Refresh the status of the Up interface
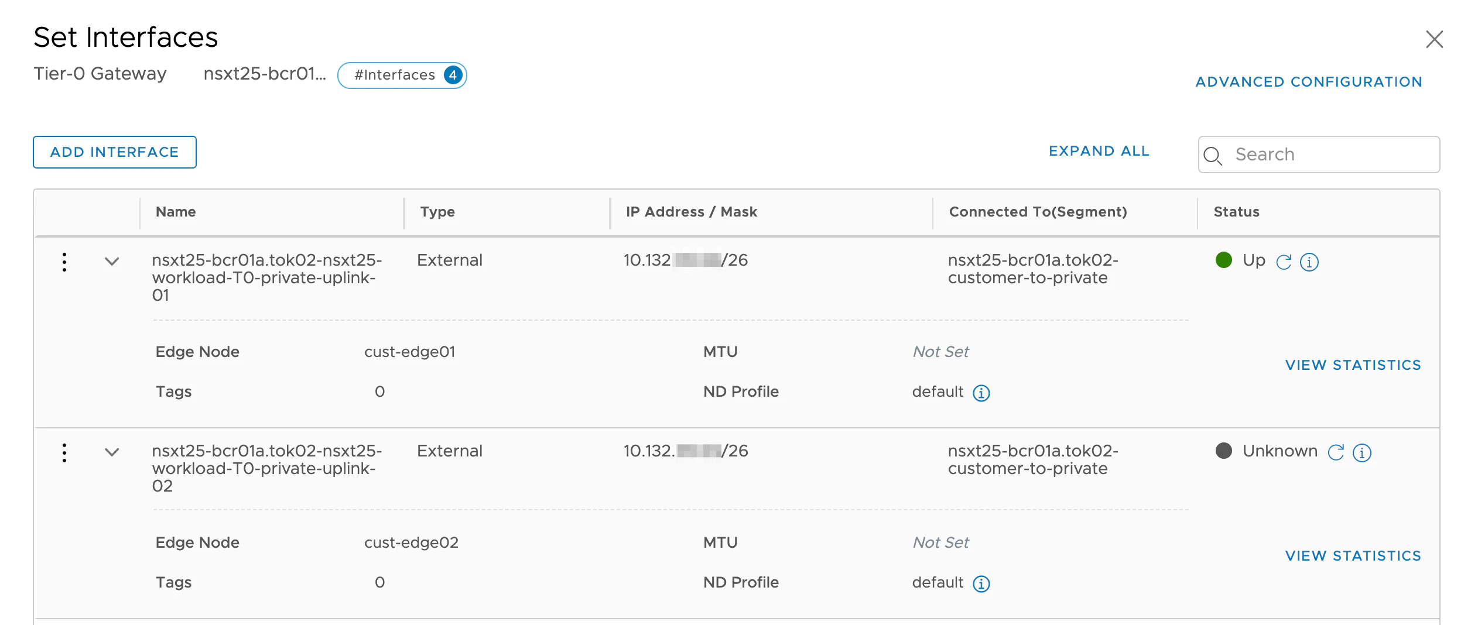Viewport: 1471px width, 625px height. (1284, 262)
